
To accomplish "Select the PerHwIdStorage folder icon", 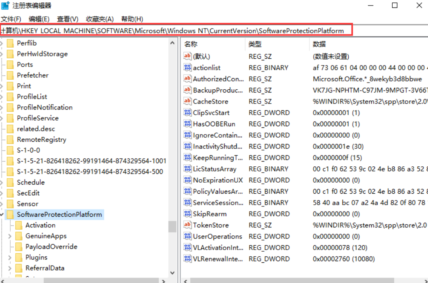I will [10, 54].
